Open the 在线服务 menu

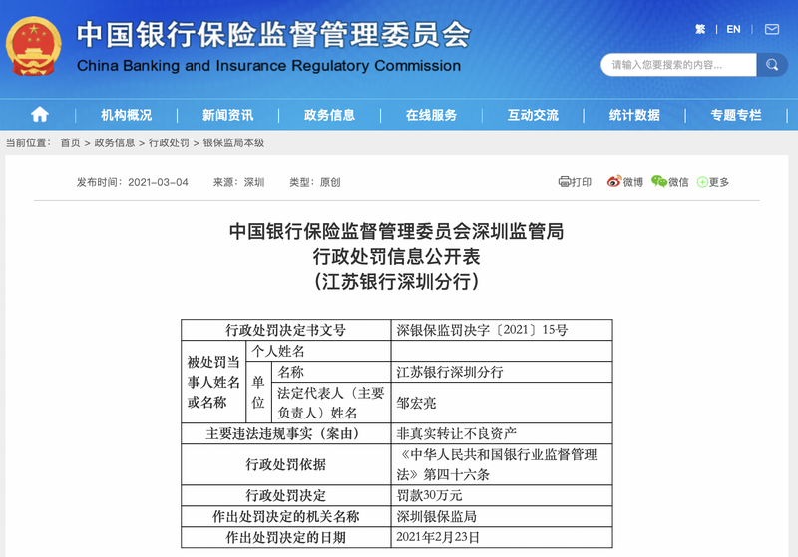(x=431, y=115)
